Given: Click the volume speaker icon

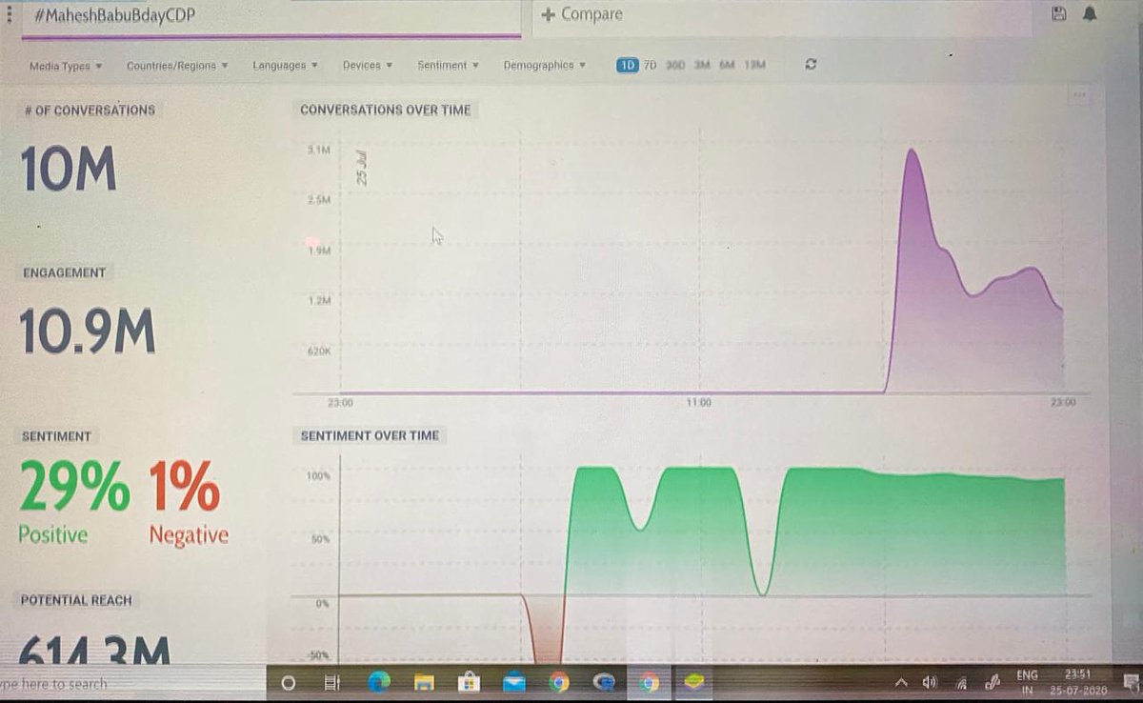Looking at the screenshot, I should tap(930, 682).
